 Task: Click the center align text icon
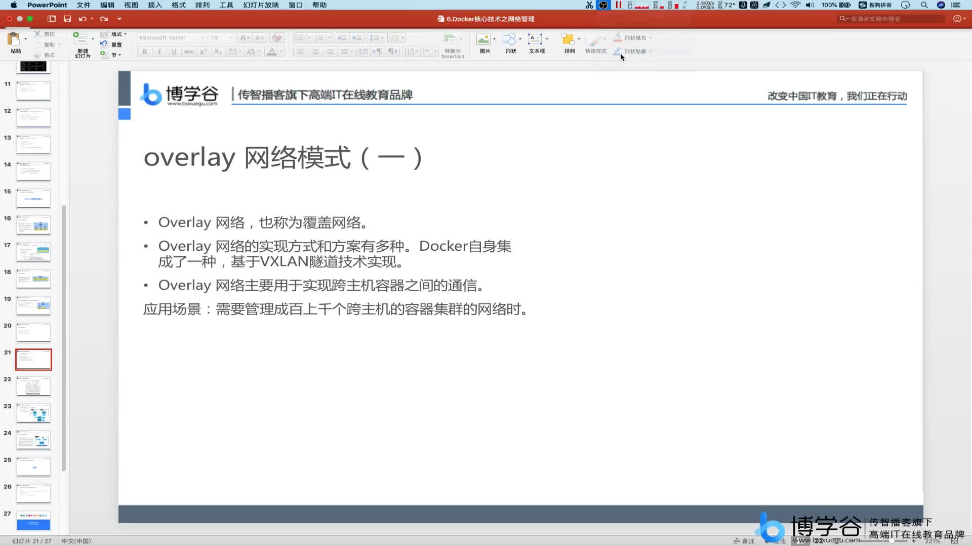[315, 52]
